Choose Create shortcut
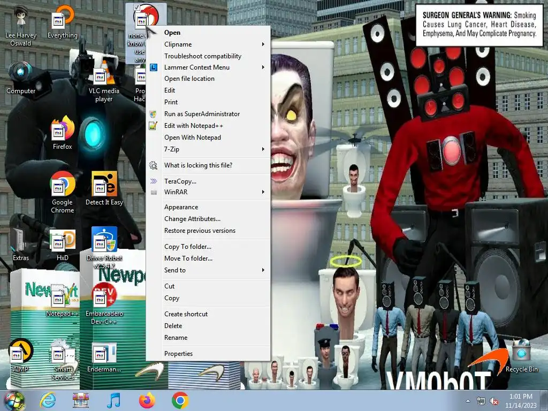The image size is (548, 411). coord(208,314)
